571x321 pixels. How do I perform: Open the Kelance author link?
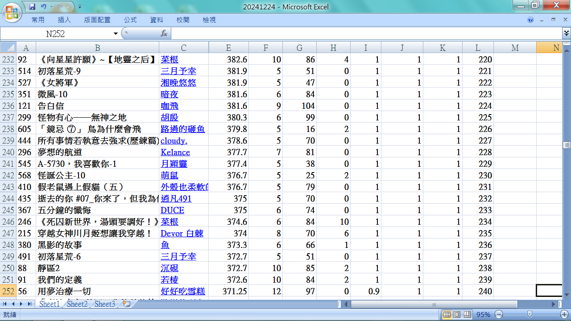click(175, 152)
